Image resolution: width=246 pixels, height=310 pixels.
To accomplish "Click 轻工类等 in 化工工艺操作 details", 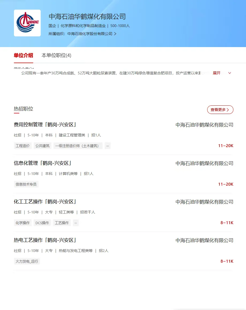I will click(x=66, y=212).
